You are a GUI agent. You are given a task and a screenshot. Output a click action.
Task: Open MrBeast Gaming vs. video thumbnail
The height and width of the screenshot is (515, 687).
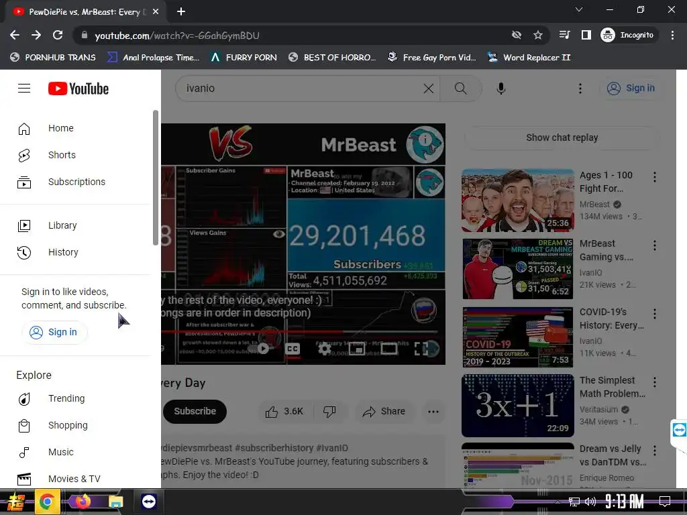517,269
